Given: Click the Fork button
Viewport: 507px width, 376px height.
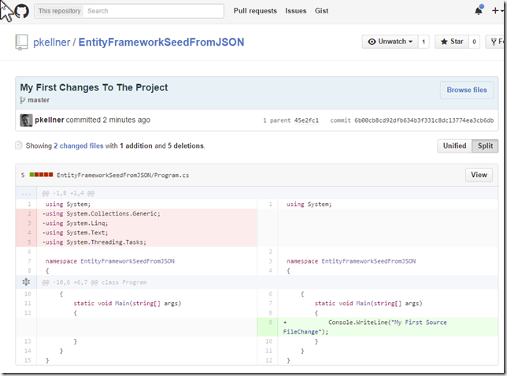Looking at the screenshot, I should pos(496,42).
